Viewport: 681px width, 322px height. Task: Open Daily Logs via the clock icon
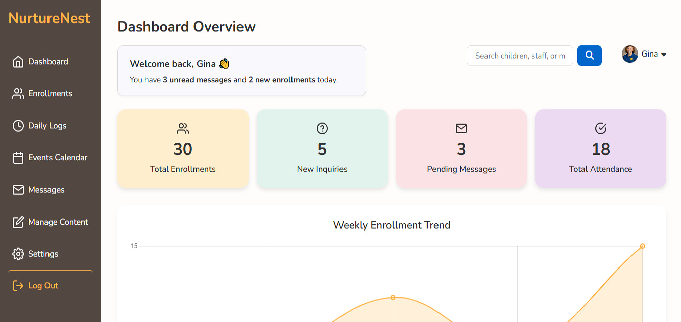point(18,125)
